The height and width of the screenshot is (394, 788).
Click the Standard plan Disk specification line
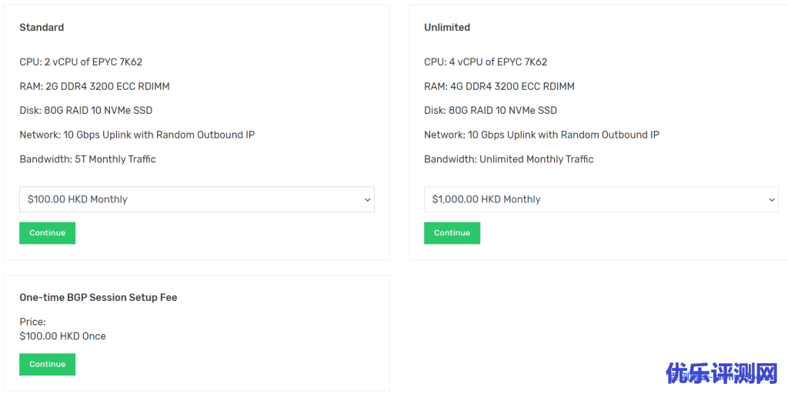pyautogui.click(x=85, y=111)
